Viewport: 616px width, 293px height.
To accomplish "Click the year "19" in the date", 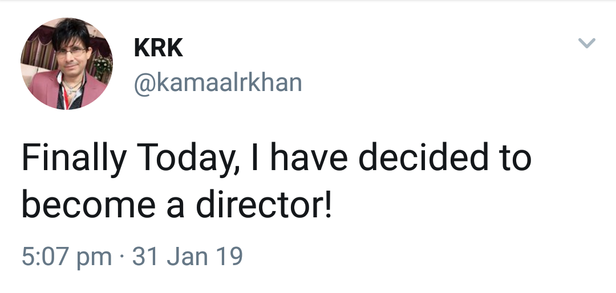I will pos(230,256).
